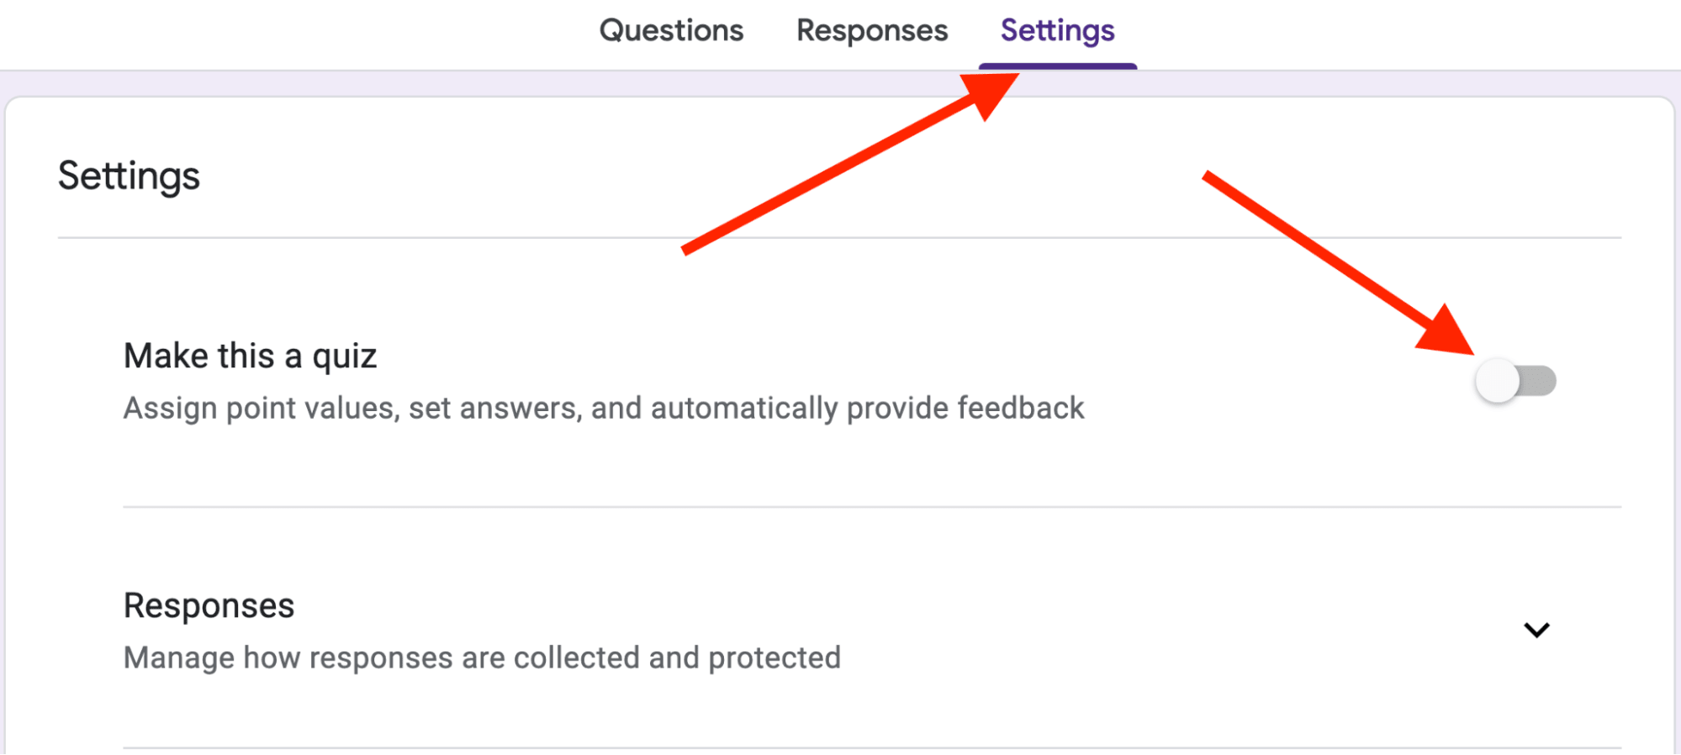Viewport: 1681px width, 755px height.
Task: Click the Questions navigation link
Action: click(x=670, y=30)
